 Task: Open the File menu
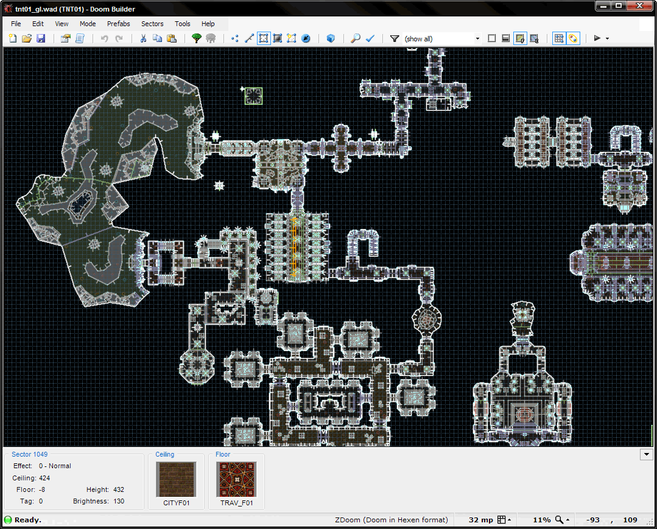(x=16, y=24)
